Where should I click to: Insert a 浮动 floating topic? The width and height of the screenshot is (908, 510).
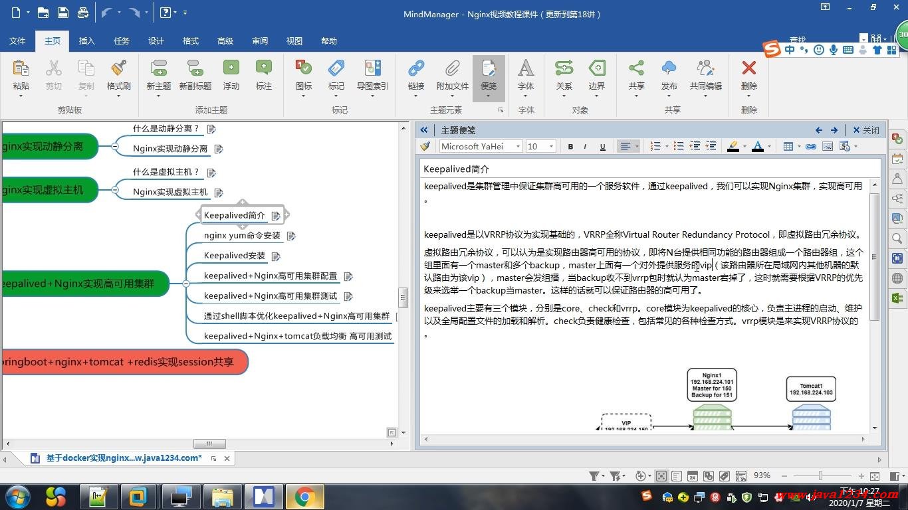point(231,74)
